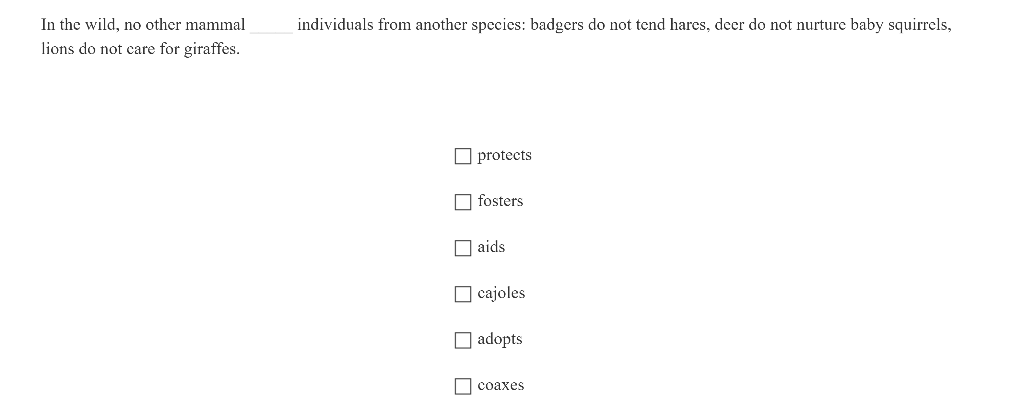Select the 'aids' checkbox
This screenshot has height=406, width=1012.
pos(463,248)
